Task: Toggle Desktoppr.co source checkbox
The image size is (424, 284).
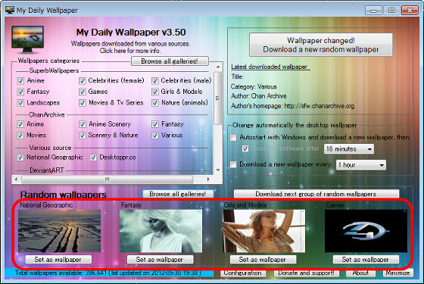Action: 93,158
